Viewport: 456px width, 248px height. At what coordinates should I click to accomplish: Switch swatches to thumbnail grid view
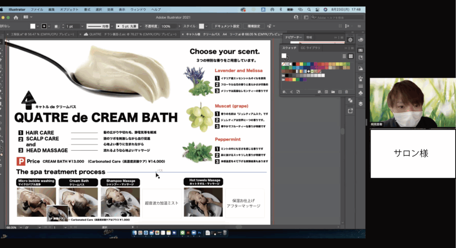350,56
